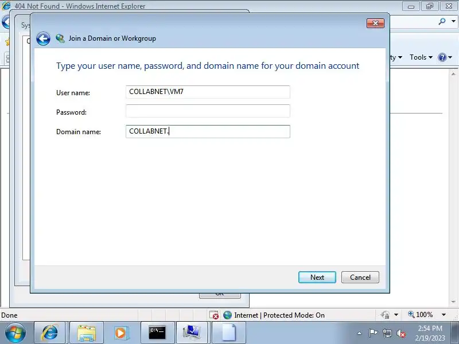
Task: Open the blank document taskbar item
Action: (x=228, y=333)
